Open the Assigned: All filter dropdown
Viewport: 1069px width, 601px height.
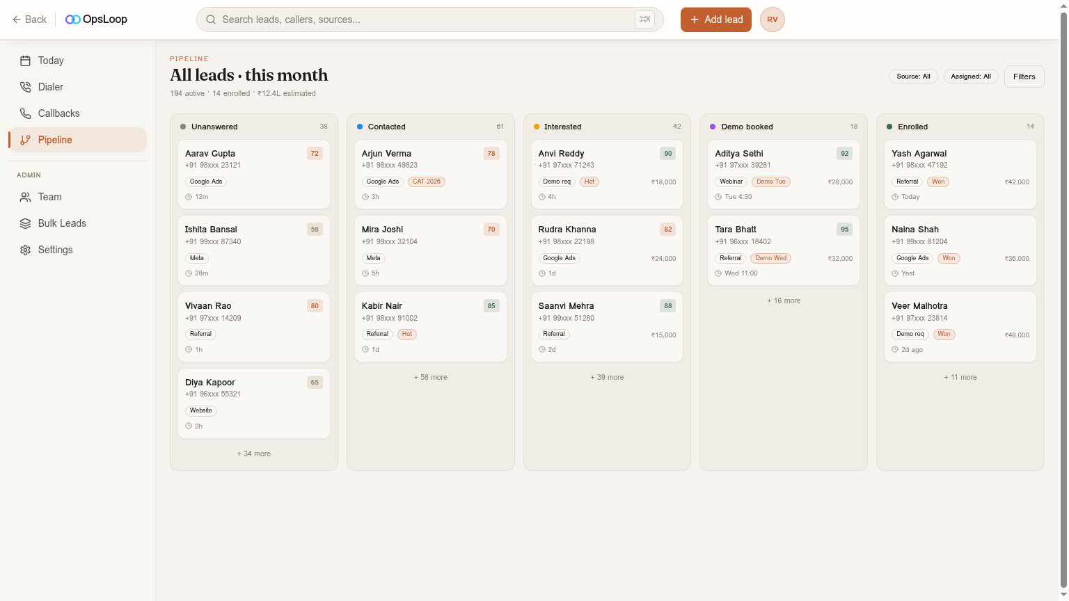971,77
